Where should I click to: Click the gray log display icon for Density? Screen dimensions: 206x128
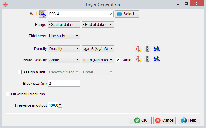pos(148,49)
